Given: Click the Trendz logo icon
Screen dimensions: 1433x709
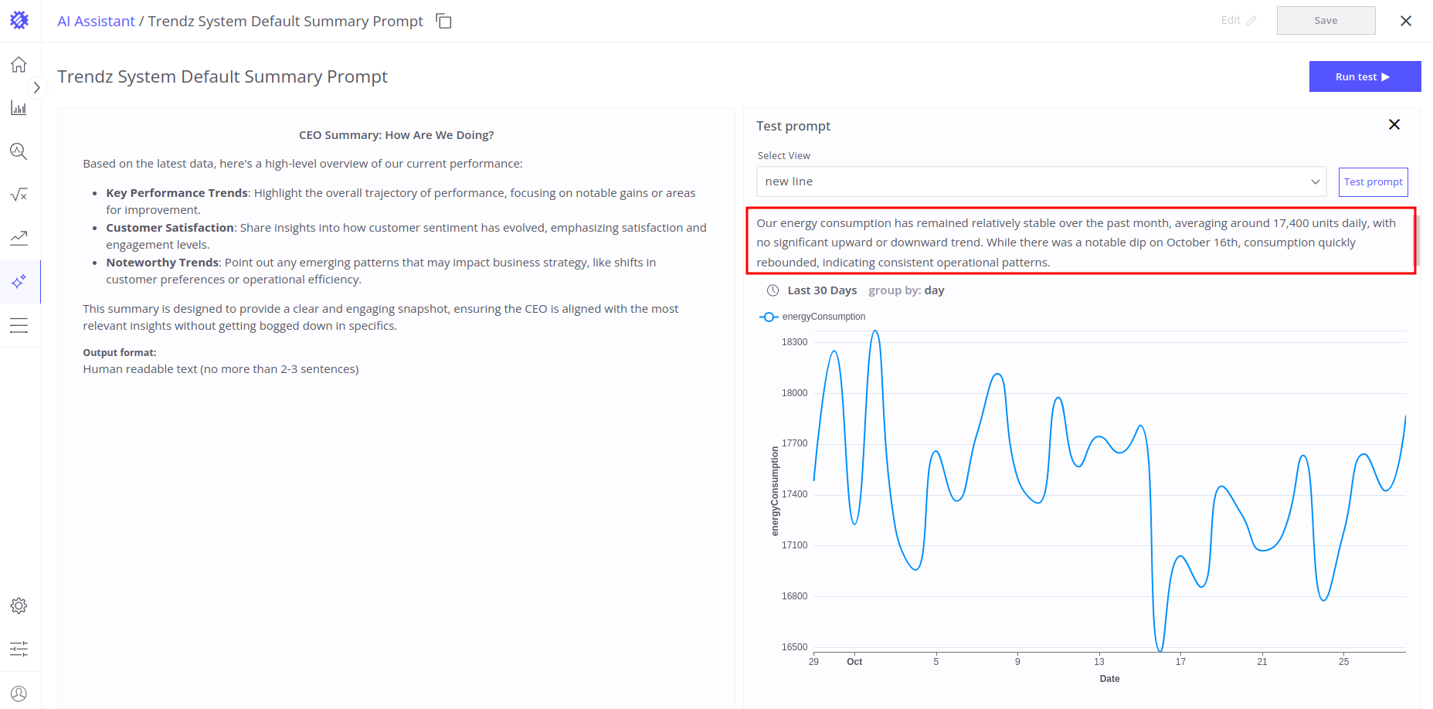Looking at the screenshot, I should pos(19,20).
